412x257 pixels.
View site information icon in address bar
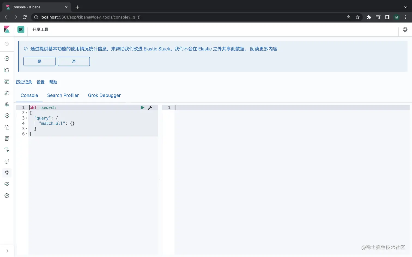click(36, 17)
